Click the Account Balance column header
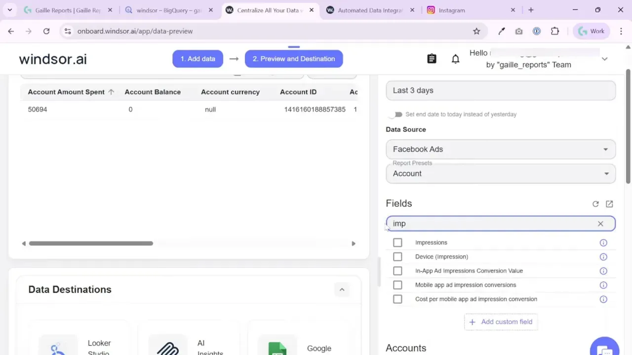This screenshot has height=355, width=632. 153,92
